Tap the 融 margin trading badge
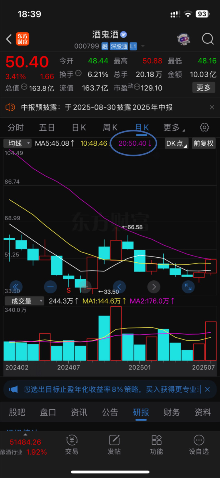 tap(105, 46)
